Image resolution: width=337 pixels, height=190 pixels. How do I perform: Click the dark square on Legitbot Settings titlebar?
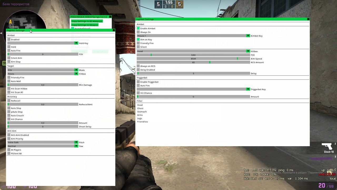pos(308,19)
